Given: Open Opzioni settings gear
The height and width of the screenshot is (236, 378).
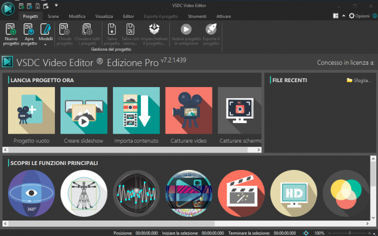Looking at the screenshot, I should pos(359,16).
